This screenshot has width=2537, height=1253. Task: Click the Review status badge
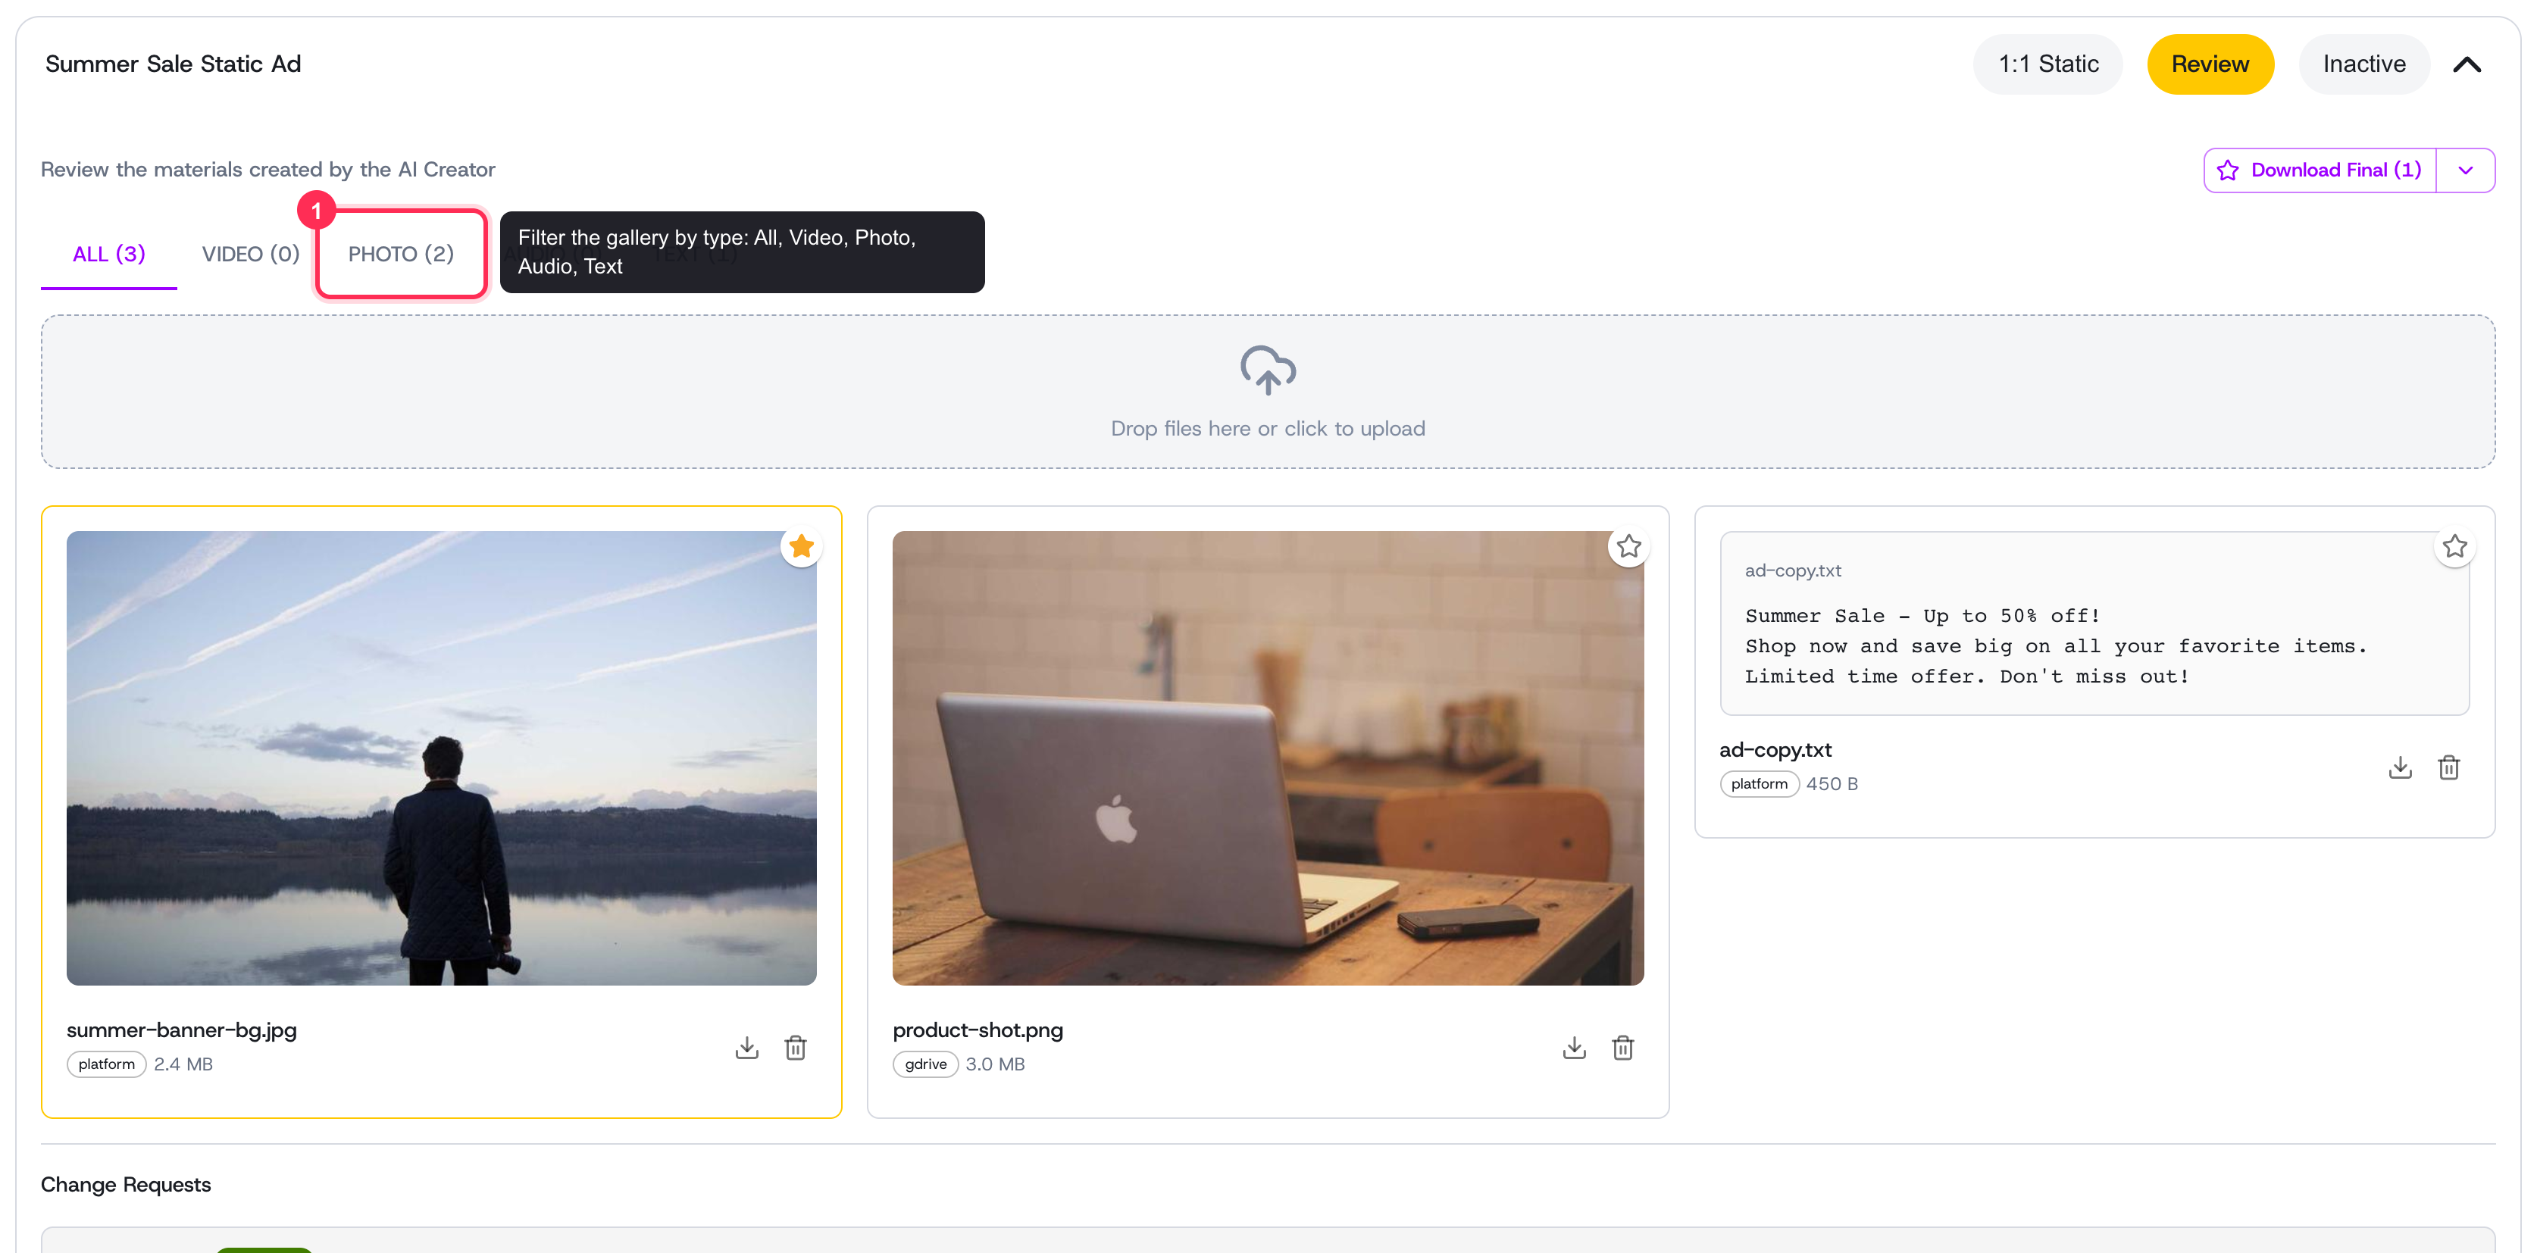point(2210,65)
